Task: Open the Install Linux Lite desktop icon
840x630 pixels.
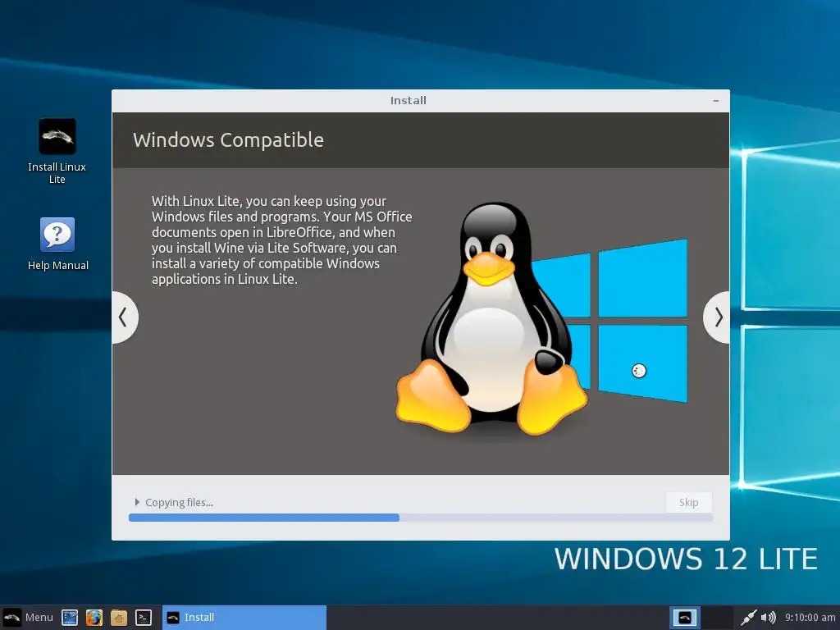Action: click(x=57, y=151)
